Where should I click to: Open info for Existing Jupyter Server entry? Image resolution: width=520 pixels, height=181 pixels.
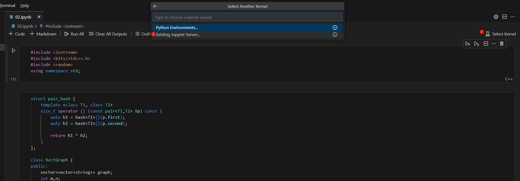(x=335, y=34)
